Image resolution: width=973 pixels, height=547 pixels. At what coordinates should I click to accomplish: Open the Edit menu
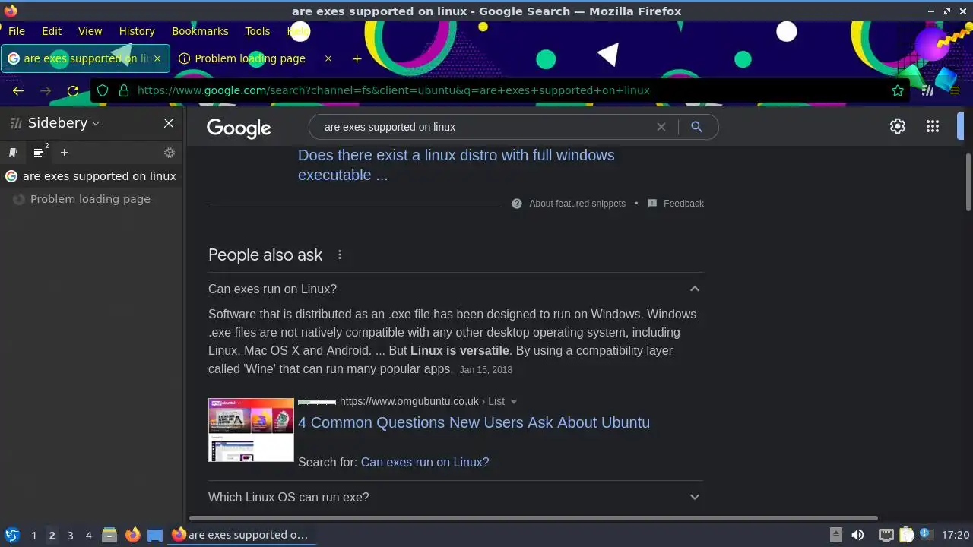52,31
